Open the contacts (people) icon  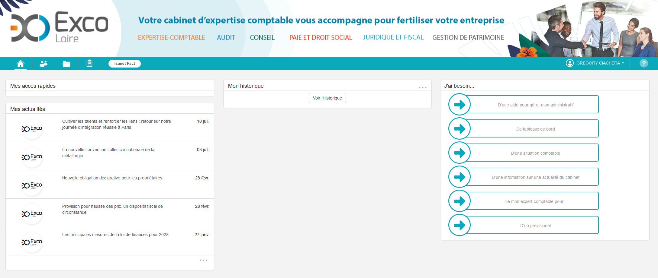pyautogui.click(x=44, y=64)
